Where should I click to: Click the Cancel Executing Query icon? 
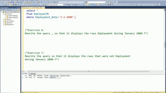coord(79,5)
